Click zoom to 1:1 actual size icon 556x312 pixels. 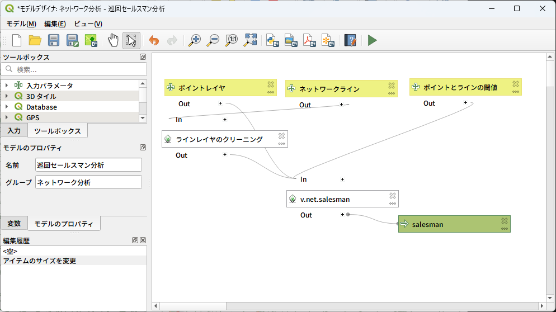coord(232,40)
